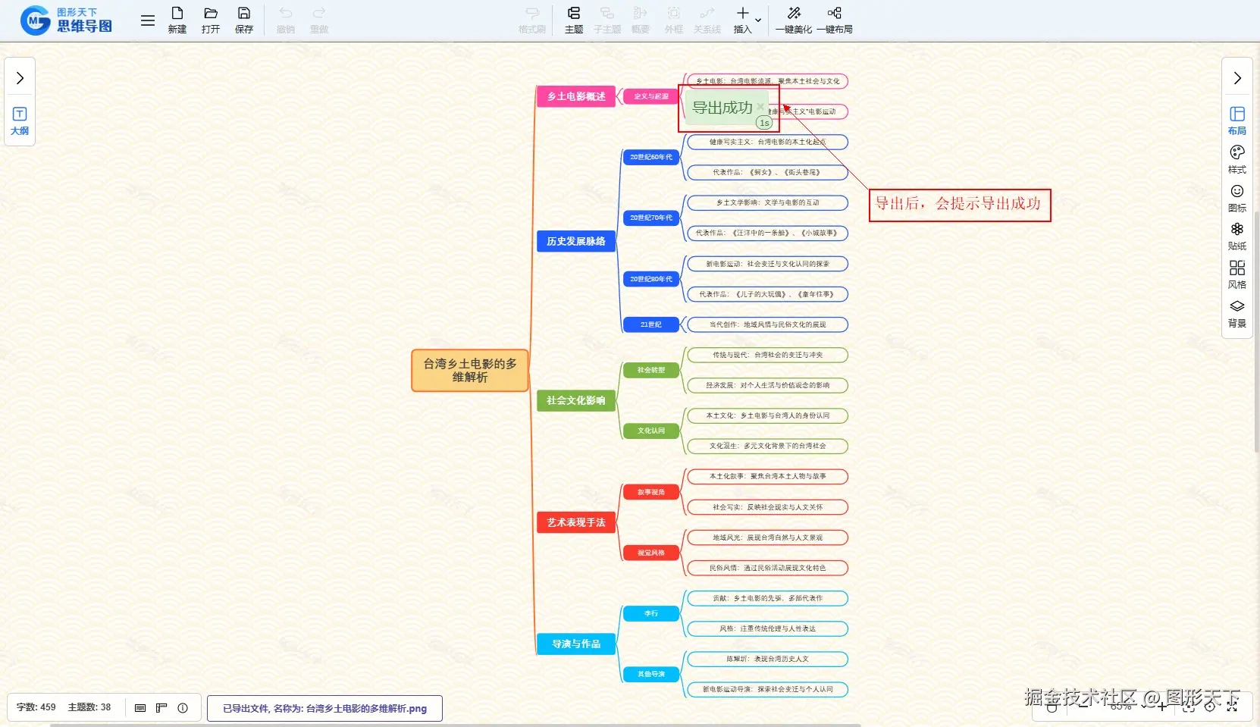The height and width of the screenshot is (727, 1260).
Task: Click the 字数: 459 word count
Action: pos(36,707)
